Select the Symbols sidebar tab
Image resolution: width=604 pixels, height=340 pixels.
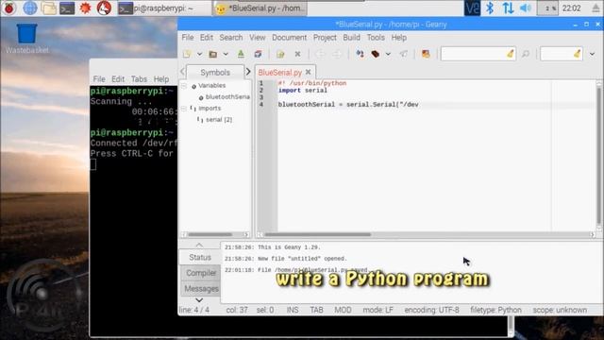click(215, 73)
